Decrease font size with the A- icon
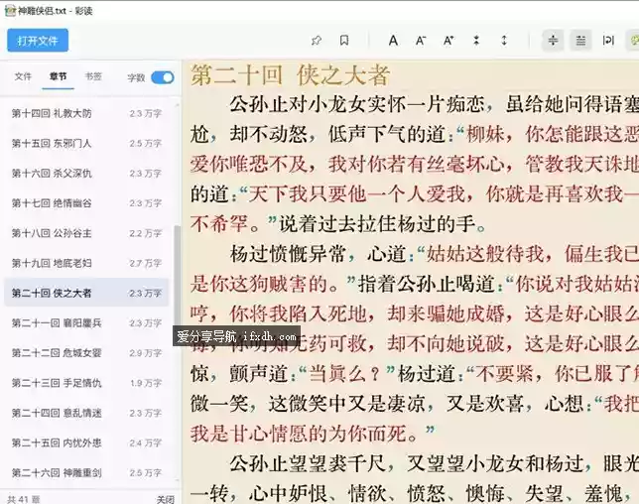 [421, 41]
